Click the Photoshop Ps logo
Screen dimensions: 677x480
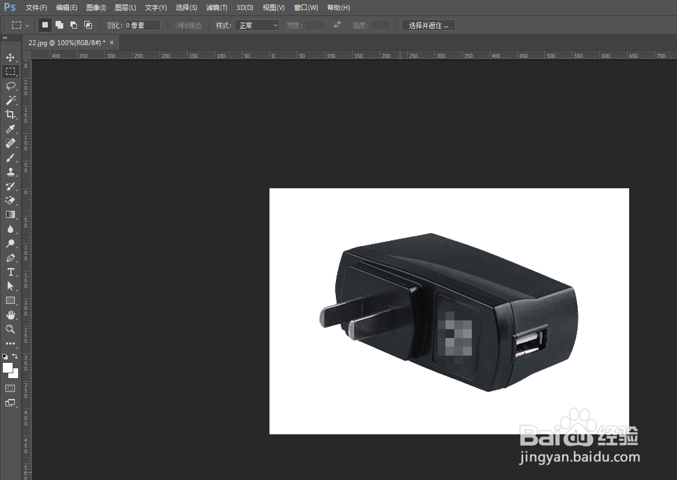(x=10, y=7)
